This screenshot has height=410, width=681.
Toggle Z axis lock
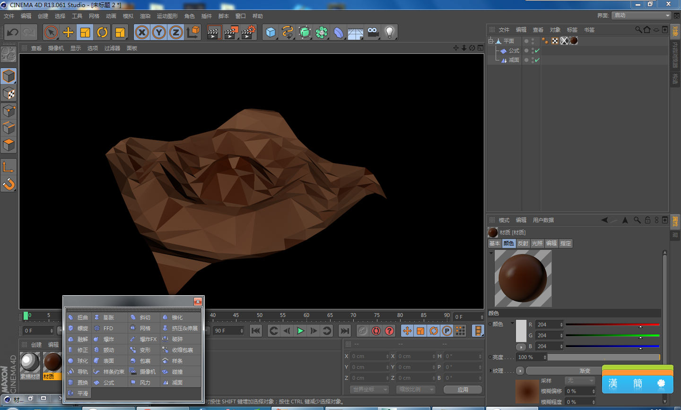(176, 32)
